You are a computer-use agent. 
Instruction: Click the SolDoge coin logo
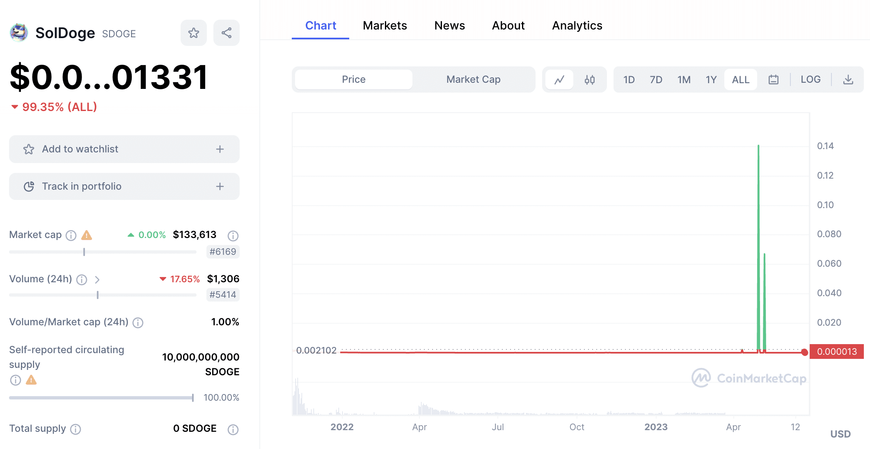[19, 33]
